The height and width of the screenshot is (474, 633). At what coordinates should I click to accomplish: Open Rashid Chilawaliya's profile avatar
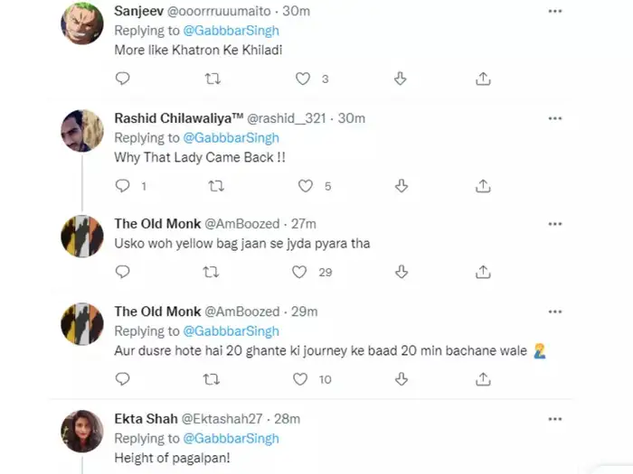82,132
